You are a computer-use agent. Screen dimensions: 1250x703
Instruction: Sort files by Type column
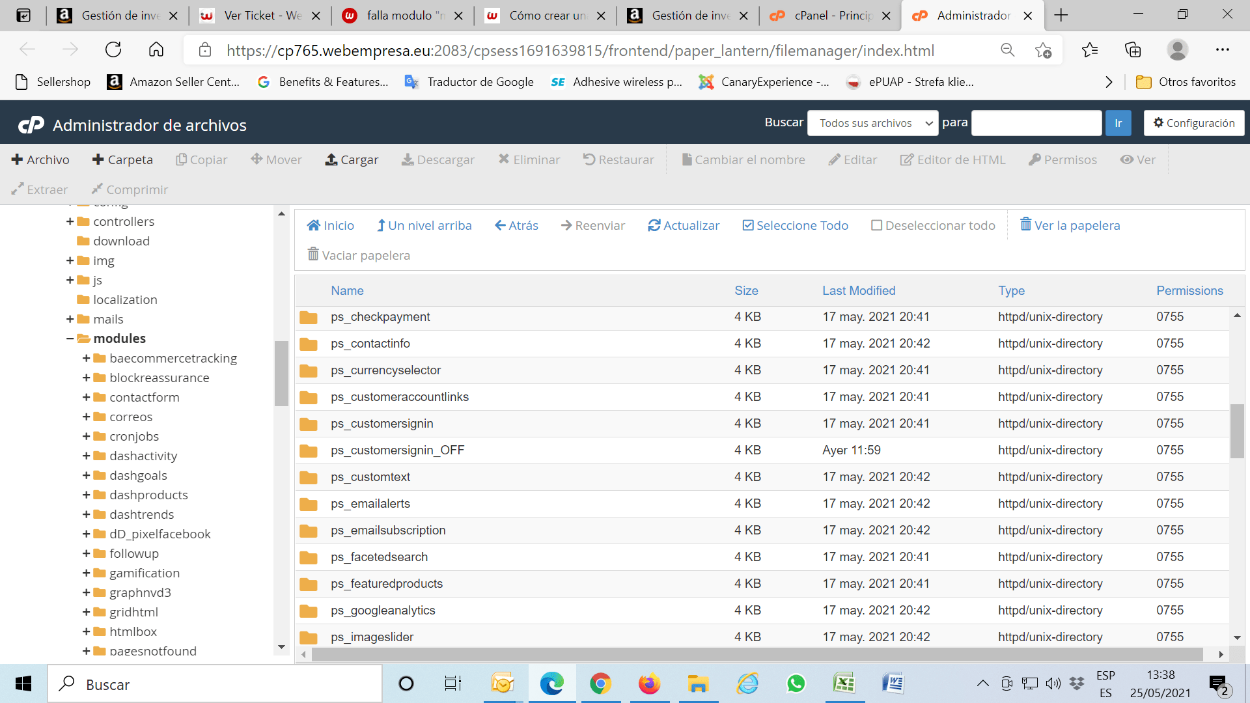[1011, 290]
